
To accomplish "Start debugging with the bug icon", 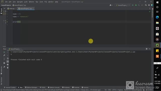I will point(136,5).
